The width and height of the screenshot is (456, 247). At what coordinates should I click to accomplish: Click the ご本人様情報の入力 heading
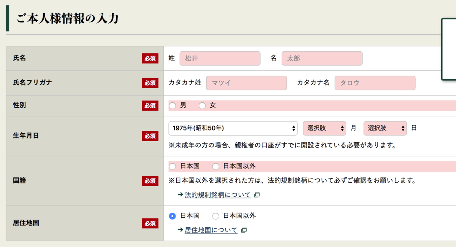tap(68, 19)
